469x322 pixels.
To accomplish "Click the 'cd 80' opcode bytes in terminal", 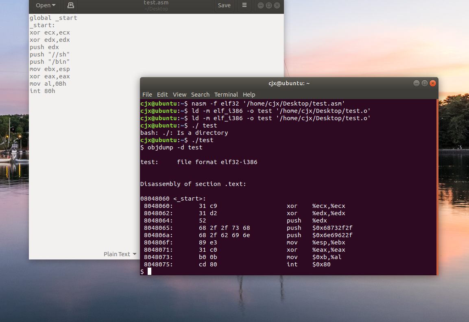I will (208, 264).
